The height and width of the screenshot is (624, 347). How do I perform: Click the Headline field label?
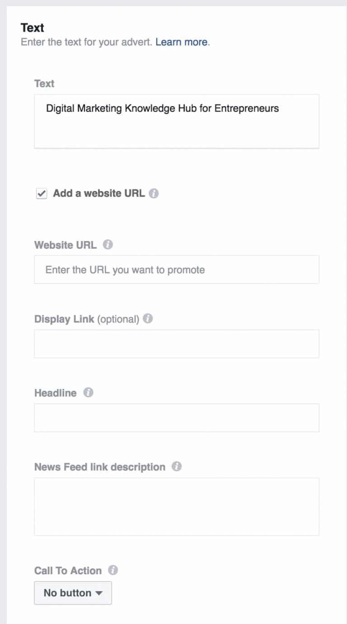[x=56, y=393]
